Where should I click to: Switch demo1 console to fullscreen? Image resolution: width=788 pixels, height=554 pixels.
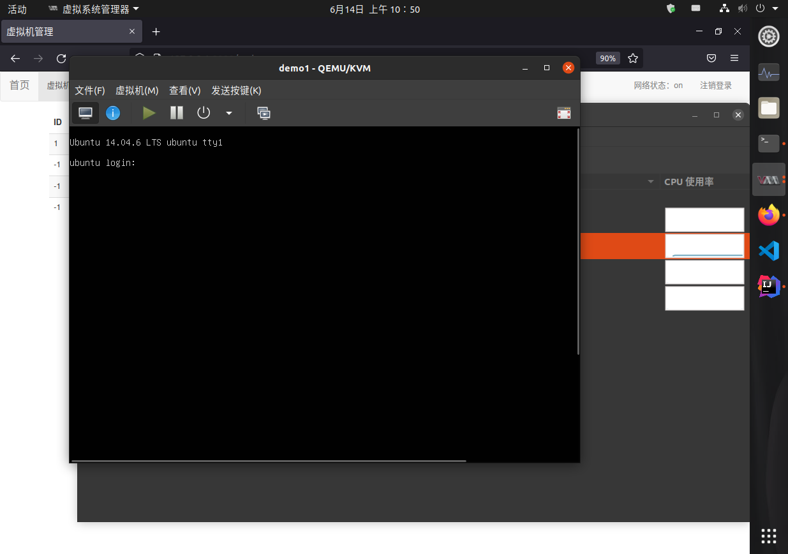point(564,113)
